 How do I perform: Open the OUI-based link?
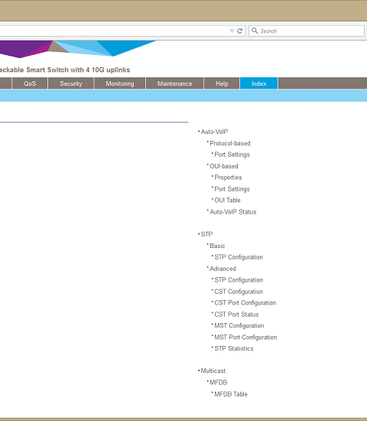(224, 166)
